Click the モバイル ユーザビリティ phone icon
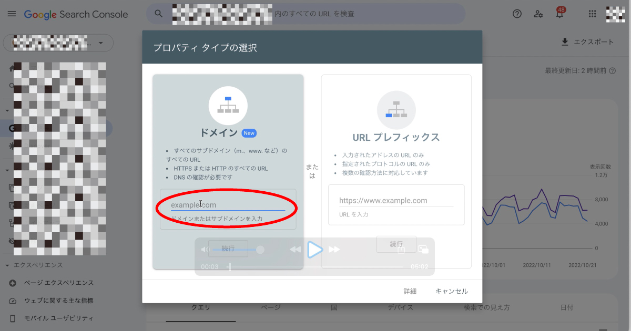 tap(13, 318)
